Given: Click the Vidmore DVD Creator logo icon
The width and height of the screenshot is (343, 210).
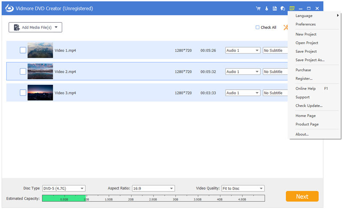Looking at the screenshot, I should click(x=7, y=8).
